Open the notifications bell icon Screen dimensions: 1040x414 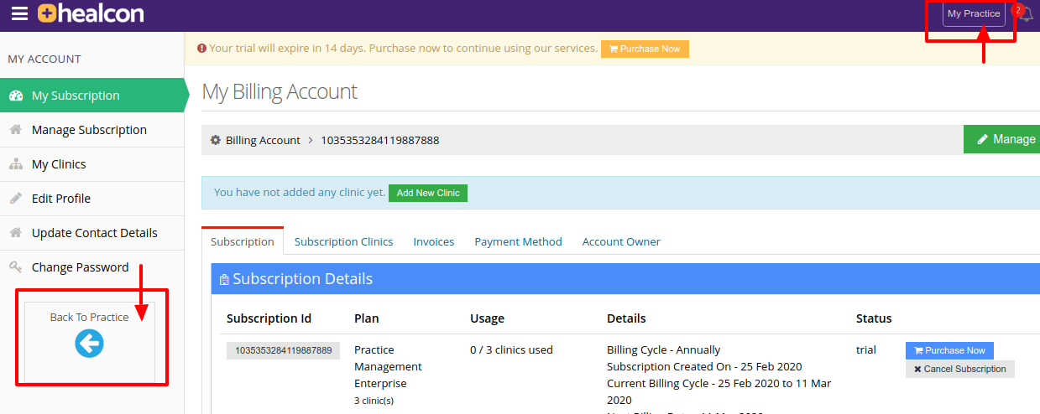pyautogui.click(x=1025, y=13)
